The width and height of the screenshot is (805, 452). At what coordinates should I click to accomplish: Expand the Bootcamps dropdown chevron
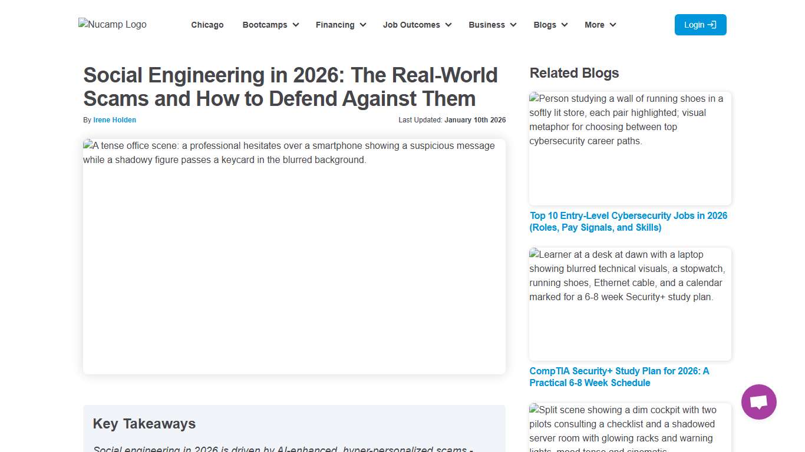coord(296,25)
